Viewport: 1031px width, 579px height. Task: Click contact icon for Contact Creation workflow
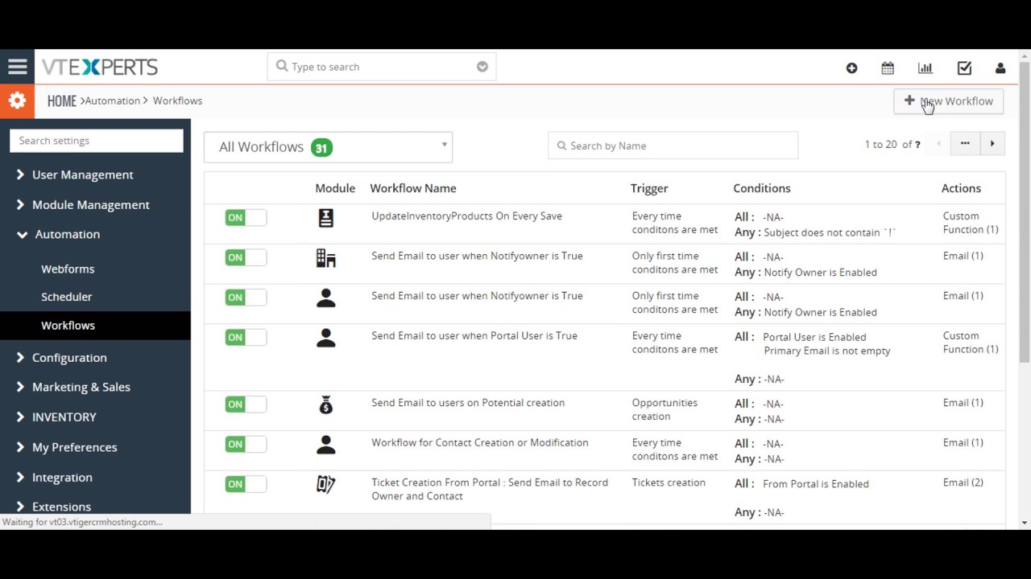tap(326, 445)
